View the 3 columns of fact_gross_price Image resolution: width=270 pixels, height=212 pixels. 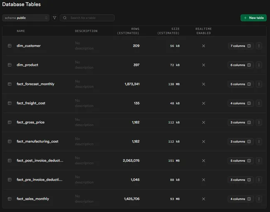click(241, 122)
